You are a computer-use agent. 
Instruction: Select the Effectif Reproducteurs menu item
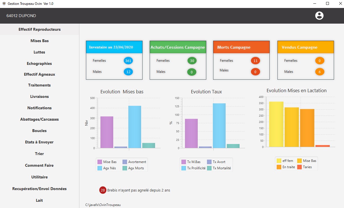(40, 29)
